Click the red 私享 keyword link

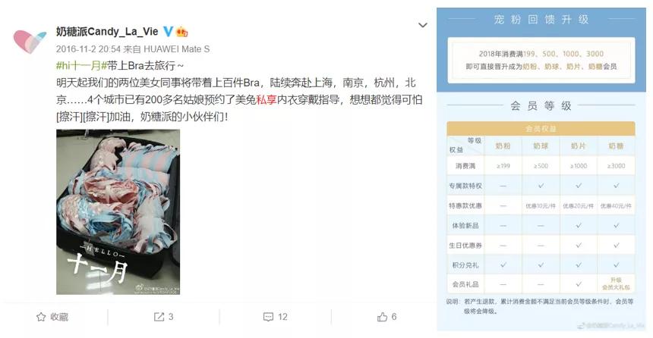tap(267, 100)
